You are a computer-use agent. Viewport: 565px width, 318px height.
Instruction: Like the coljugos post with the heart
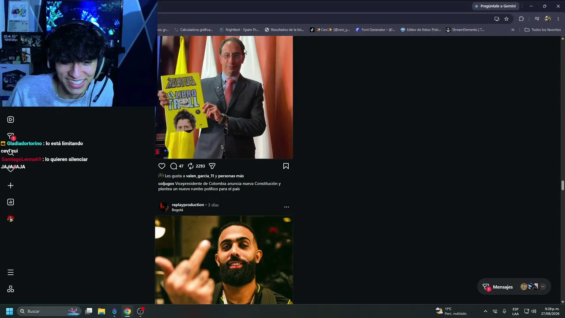[x=162, y=166]
